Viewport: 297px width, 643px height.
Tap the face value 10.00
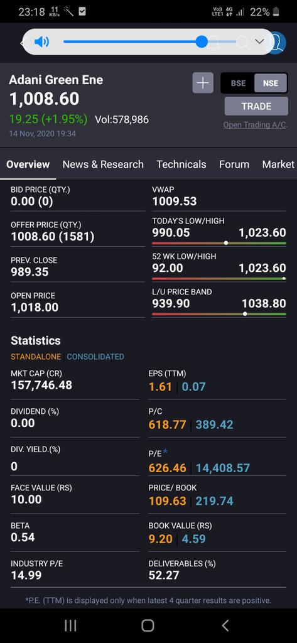tap(26, 499)
